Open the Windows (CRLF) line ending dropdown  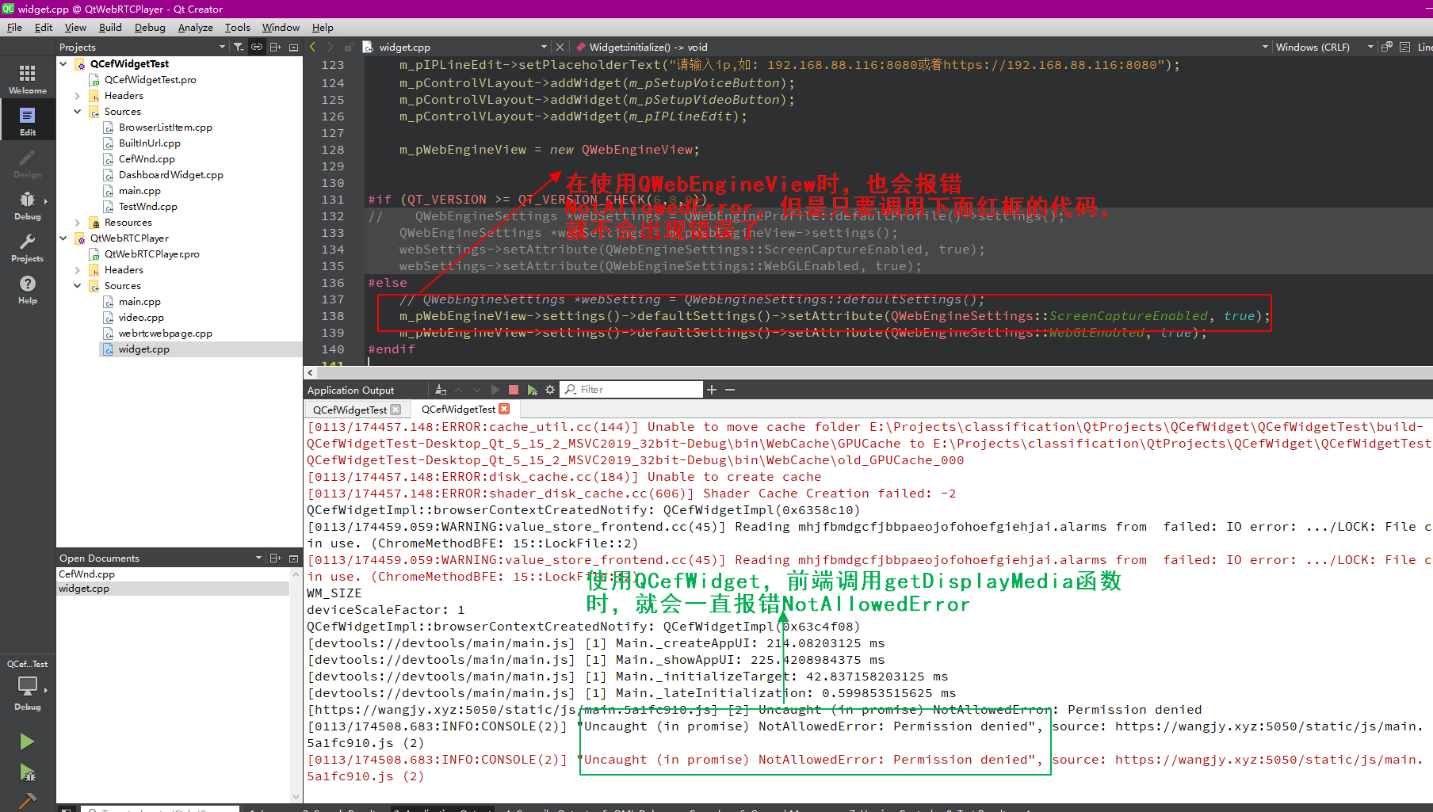coord(1370,47)
